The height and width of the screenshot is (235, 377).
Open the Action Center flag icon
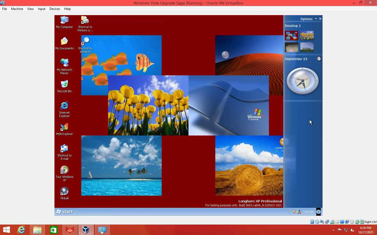tap(340, 230)
